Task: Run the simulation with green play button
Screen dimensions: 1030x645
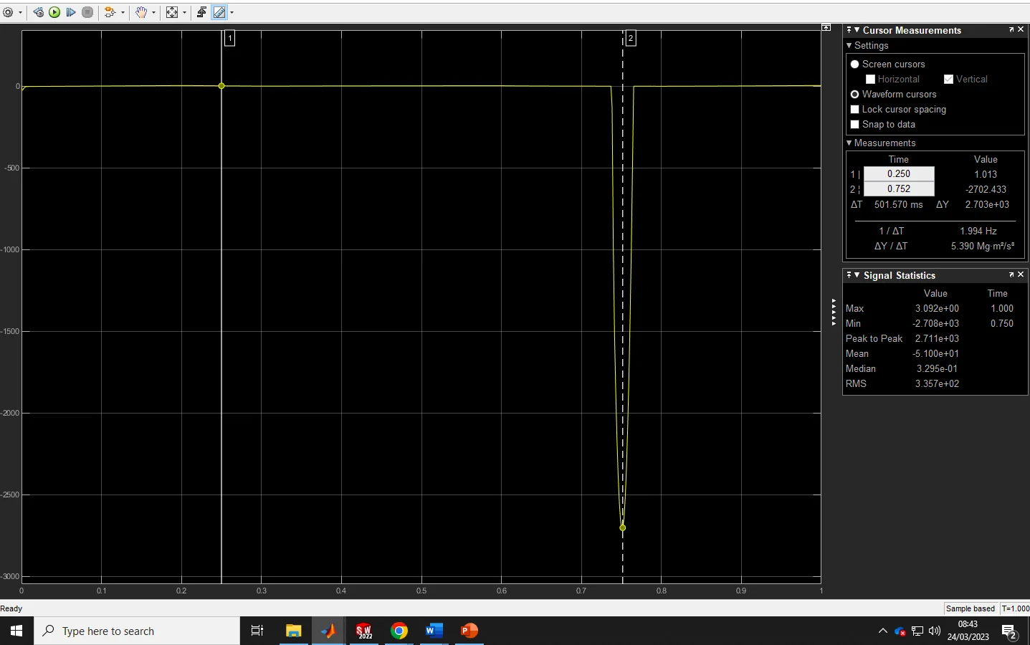Action: (x=54, y=12)
